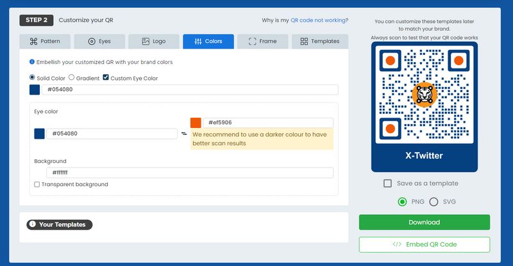The image size is (513, 266).
Task: Choose the Gradient radio option
Action: pos(71,77)
